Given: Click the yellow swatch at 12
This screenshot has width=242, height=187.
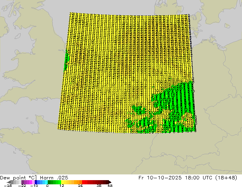Looking at the screenshot, I should click(62, 182).
